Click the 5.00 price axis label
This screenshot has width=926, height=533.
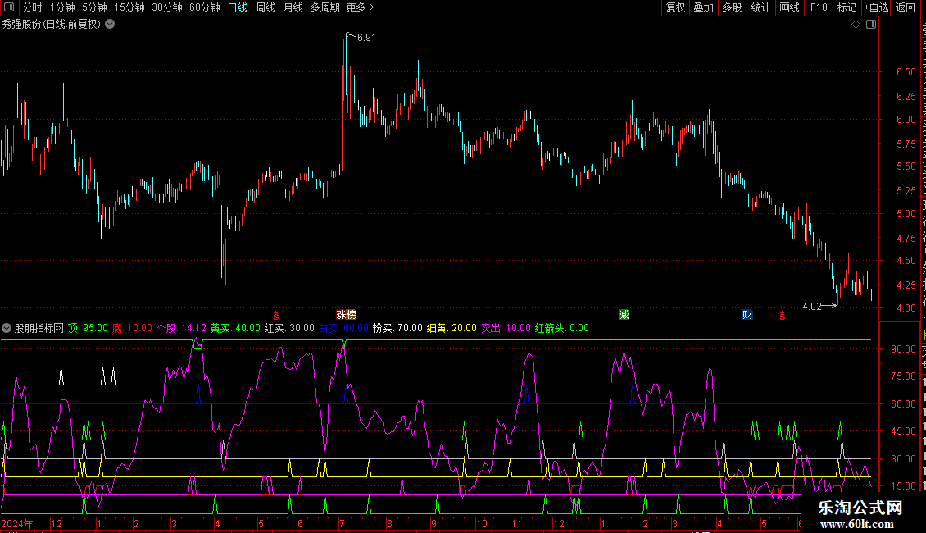click(906, 214)
